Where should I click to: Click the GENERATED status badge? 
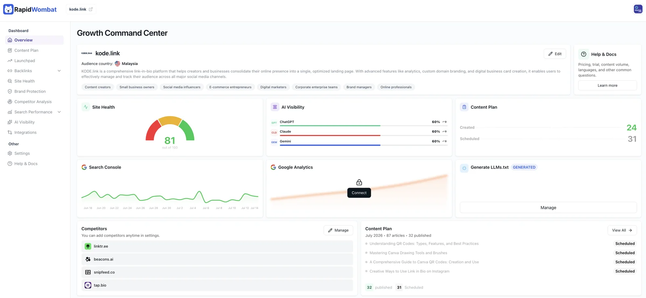pyautogui.click(x=524, y=167)
